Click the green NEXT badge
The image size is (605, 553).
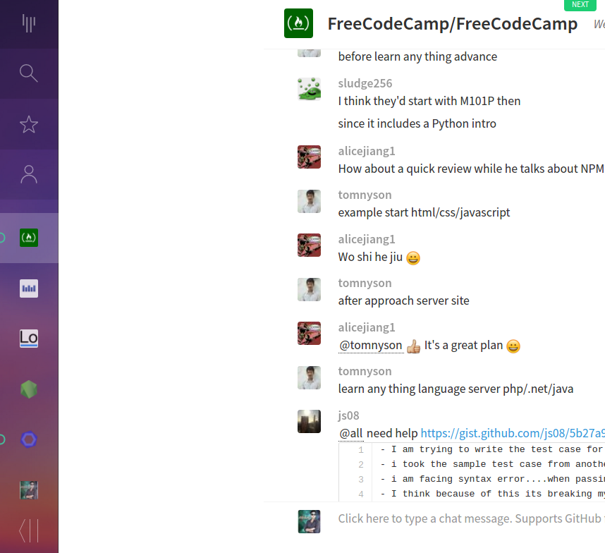(580, 5)
